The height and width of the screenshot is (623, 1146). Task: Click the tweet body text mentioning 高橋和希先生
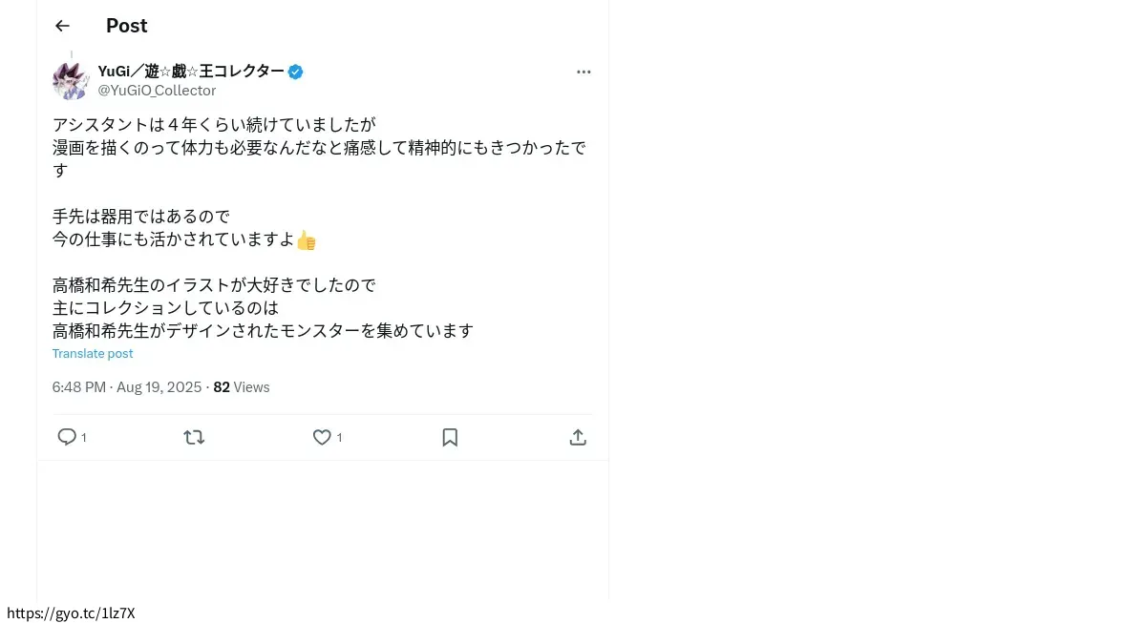(319, 227)
